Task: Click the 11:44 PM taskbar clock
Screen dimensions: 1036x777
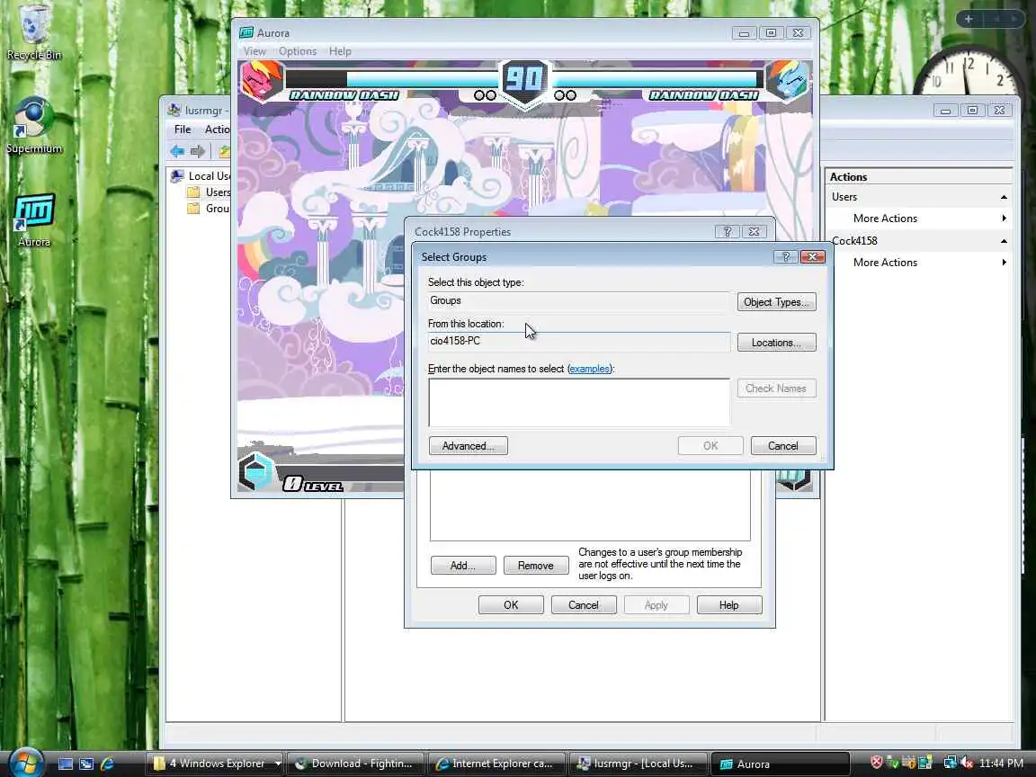Action: (x=1001, y=764)
